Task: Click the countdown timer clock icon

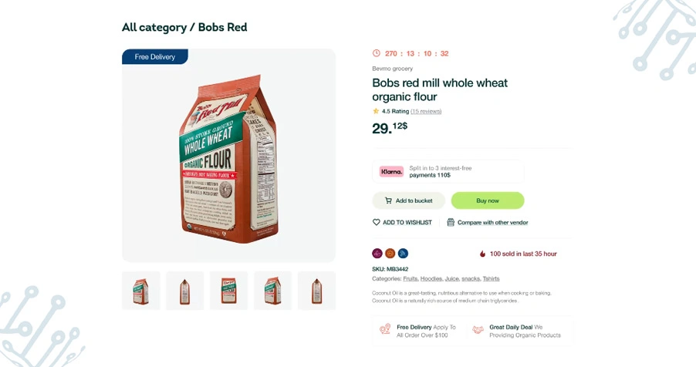Action: [377, 53]
